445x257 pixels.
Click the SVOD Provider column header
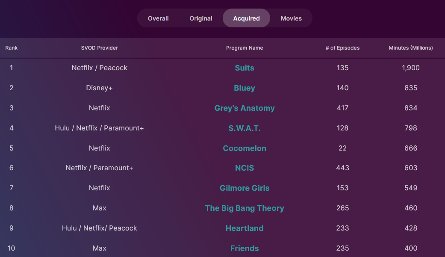99,48
